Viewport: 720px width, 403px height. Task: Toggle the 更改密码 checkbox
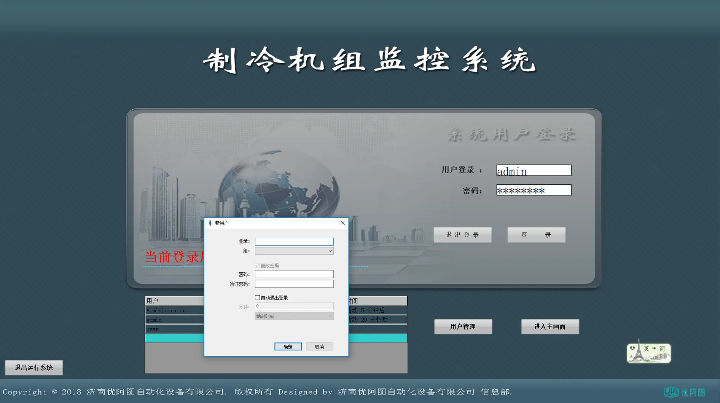click(258, 265)
